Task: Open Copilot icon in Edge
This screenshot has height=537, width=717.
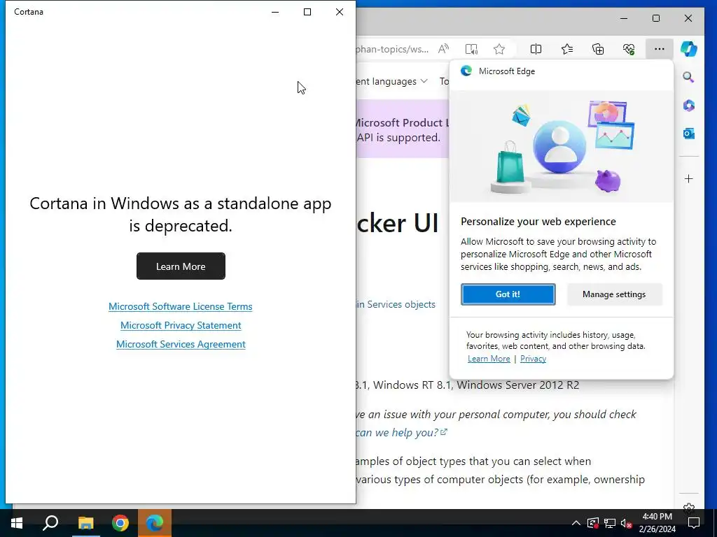Action: [689, 48]
